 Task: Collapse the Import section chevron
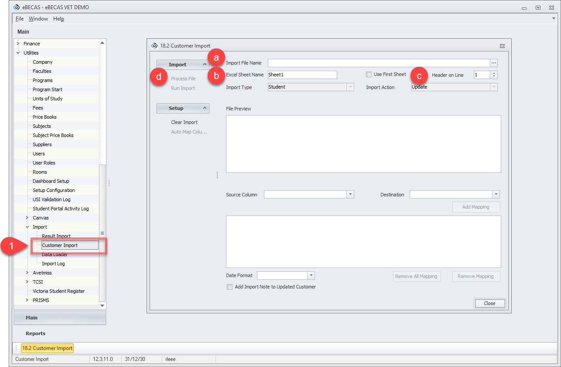tap(205, 65)
